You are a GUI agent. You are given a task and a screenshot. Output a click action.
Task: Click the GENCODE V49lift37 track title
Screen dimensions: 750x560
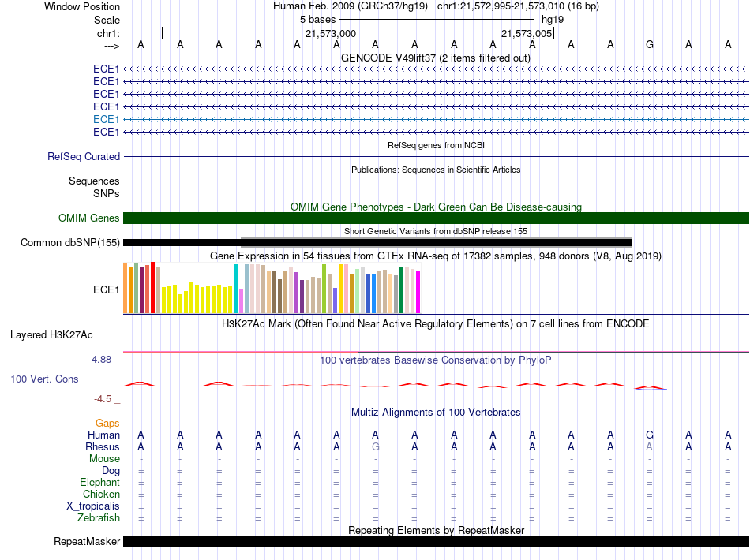(436, 58)
